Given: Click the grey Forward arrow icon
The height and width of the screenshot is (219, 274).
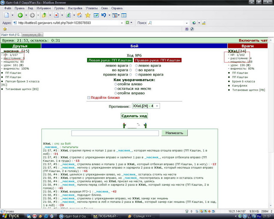Looking at the screenshot, I should click(x=32, y=15).
